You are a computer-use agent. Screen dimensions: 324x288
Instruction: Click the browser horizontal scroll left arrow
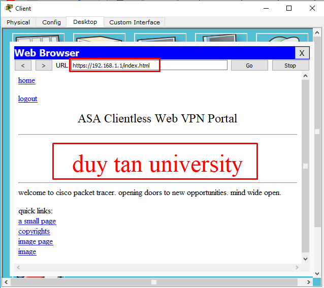tap(18, 268)
